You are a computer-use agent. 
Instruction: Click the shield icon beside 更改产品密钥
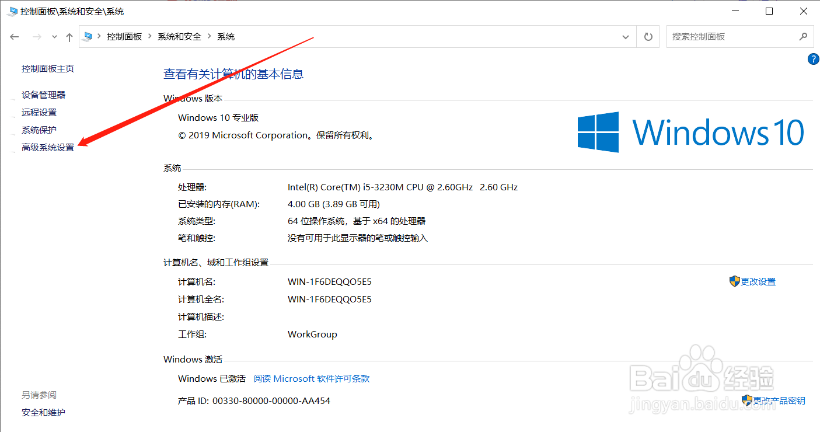(747, 400)
